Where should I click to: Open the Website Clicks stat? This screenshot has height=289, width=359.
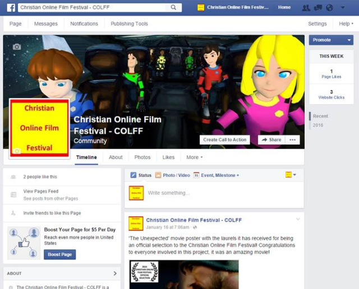[x=332, y=95]
